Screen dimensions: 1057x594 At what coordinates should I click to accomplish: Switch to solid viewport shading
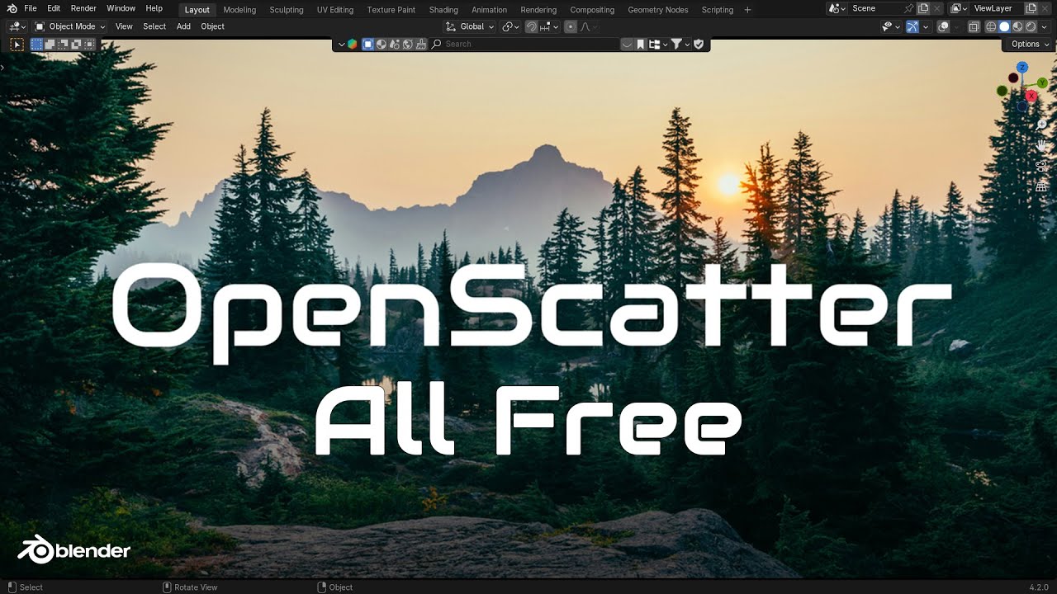1004,26
